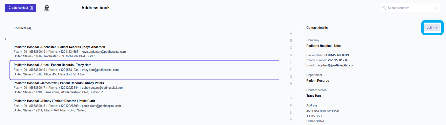Jump to letter B in index
Viewport: 446px width, 125px height.
[x=291, y=40]
